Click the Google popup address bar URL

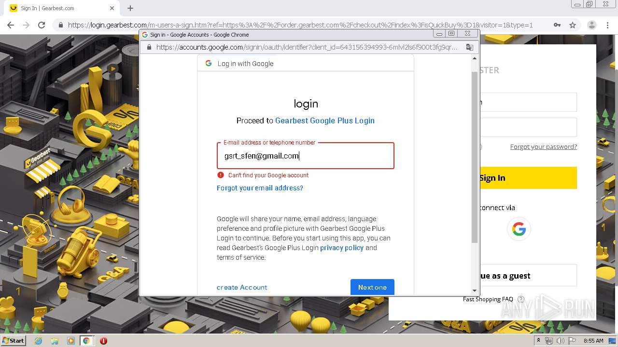[307, 47]
